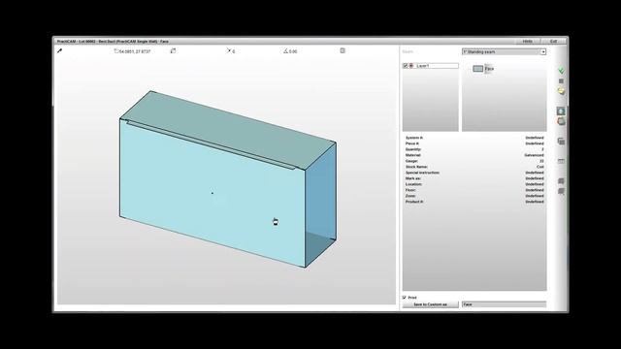This screenshot has height=349, width=621.
Task: Select the highlighted 3D view icon in sidebar
Action: coord(561,111)
